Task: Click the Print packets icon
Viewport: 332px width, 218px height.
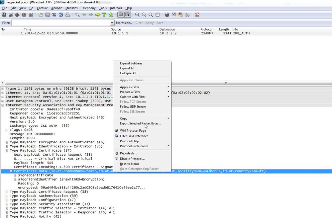Action: pos(67,15)
